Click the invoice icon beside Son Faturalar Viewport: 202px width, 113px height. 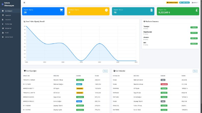pos(114,71)
